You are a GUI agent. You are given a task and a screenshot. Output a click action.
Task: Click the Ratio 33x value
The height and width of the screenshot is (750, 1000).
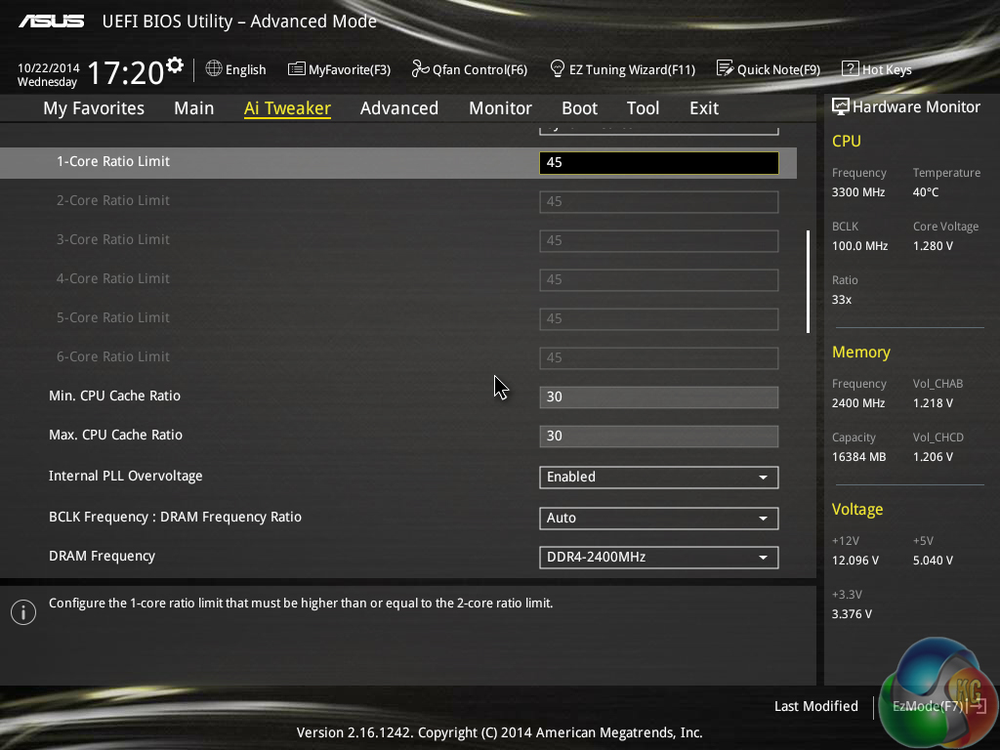click(x=841, y=300)
